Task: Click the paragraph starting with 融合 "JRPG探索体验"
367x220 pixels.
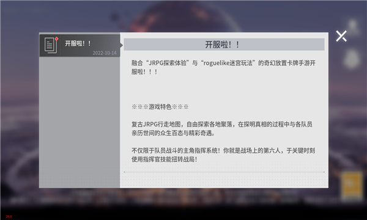Action: (x=223, y=67)
